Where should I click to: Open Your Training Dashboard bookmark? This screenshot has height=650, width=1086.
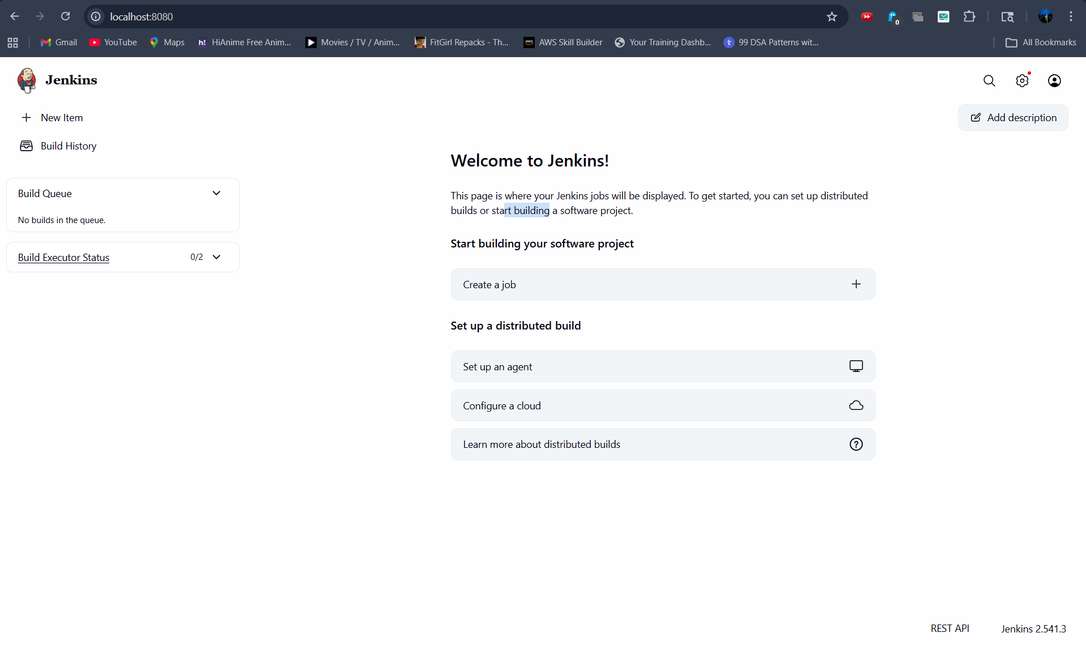663,42
